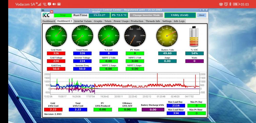Click the Grid Watts value 326

[56, 53]
